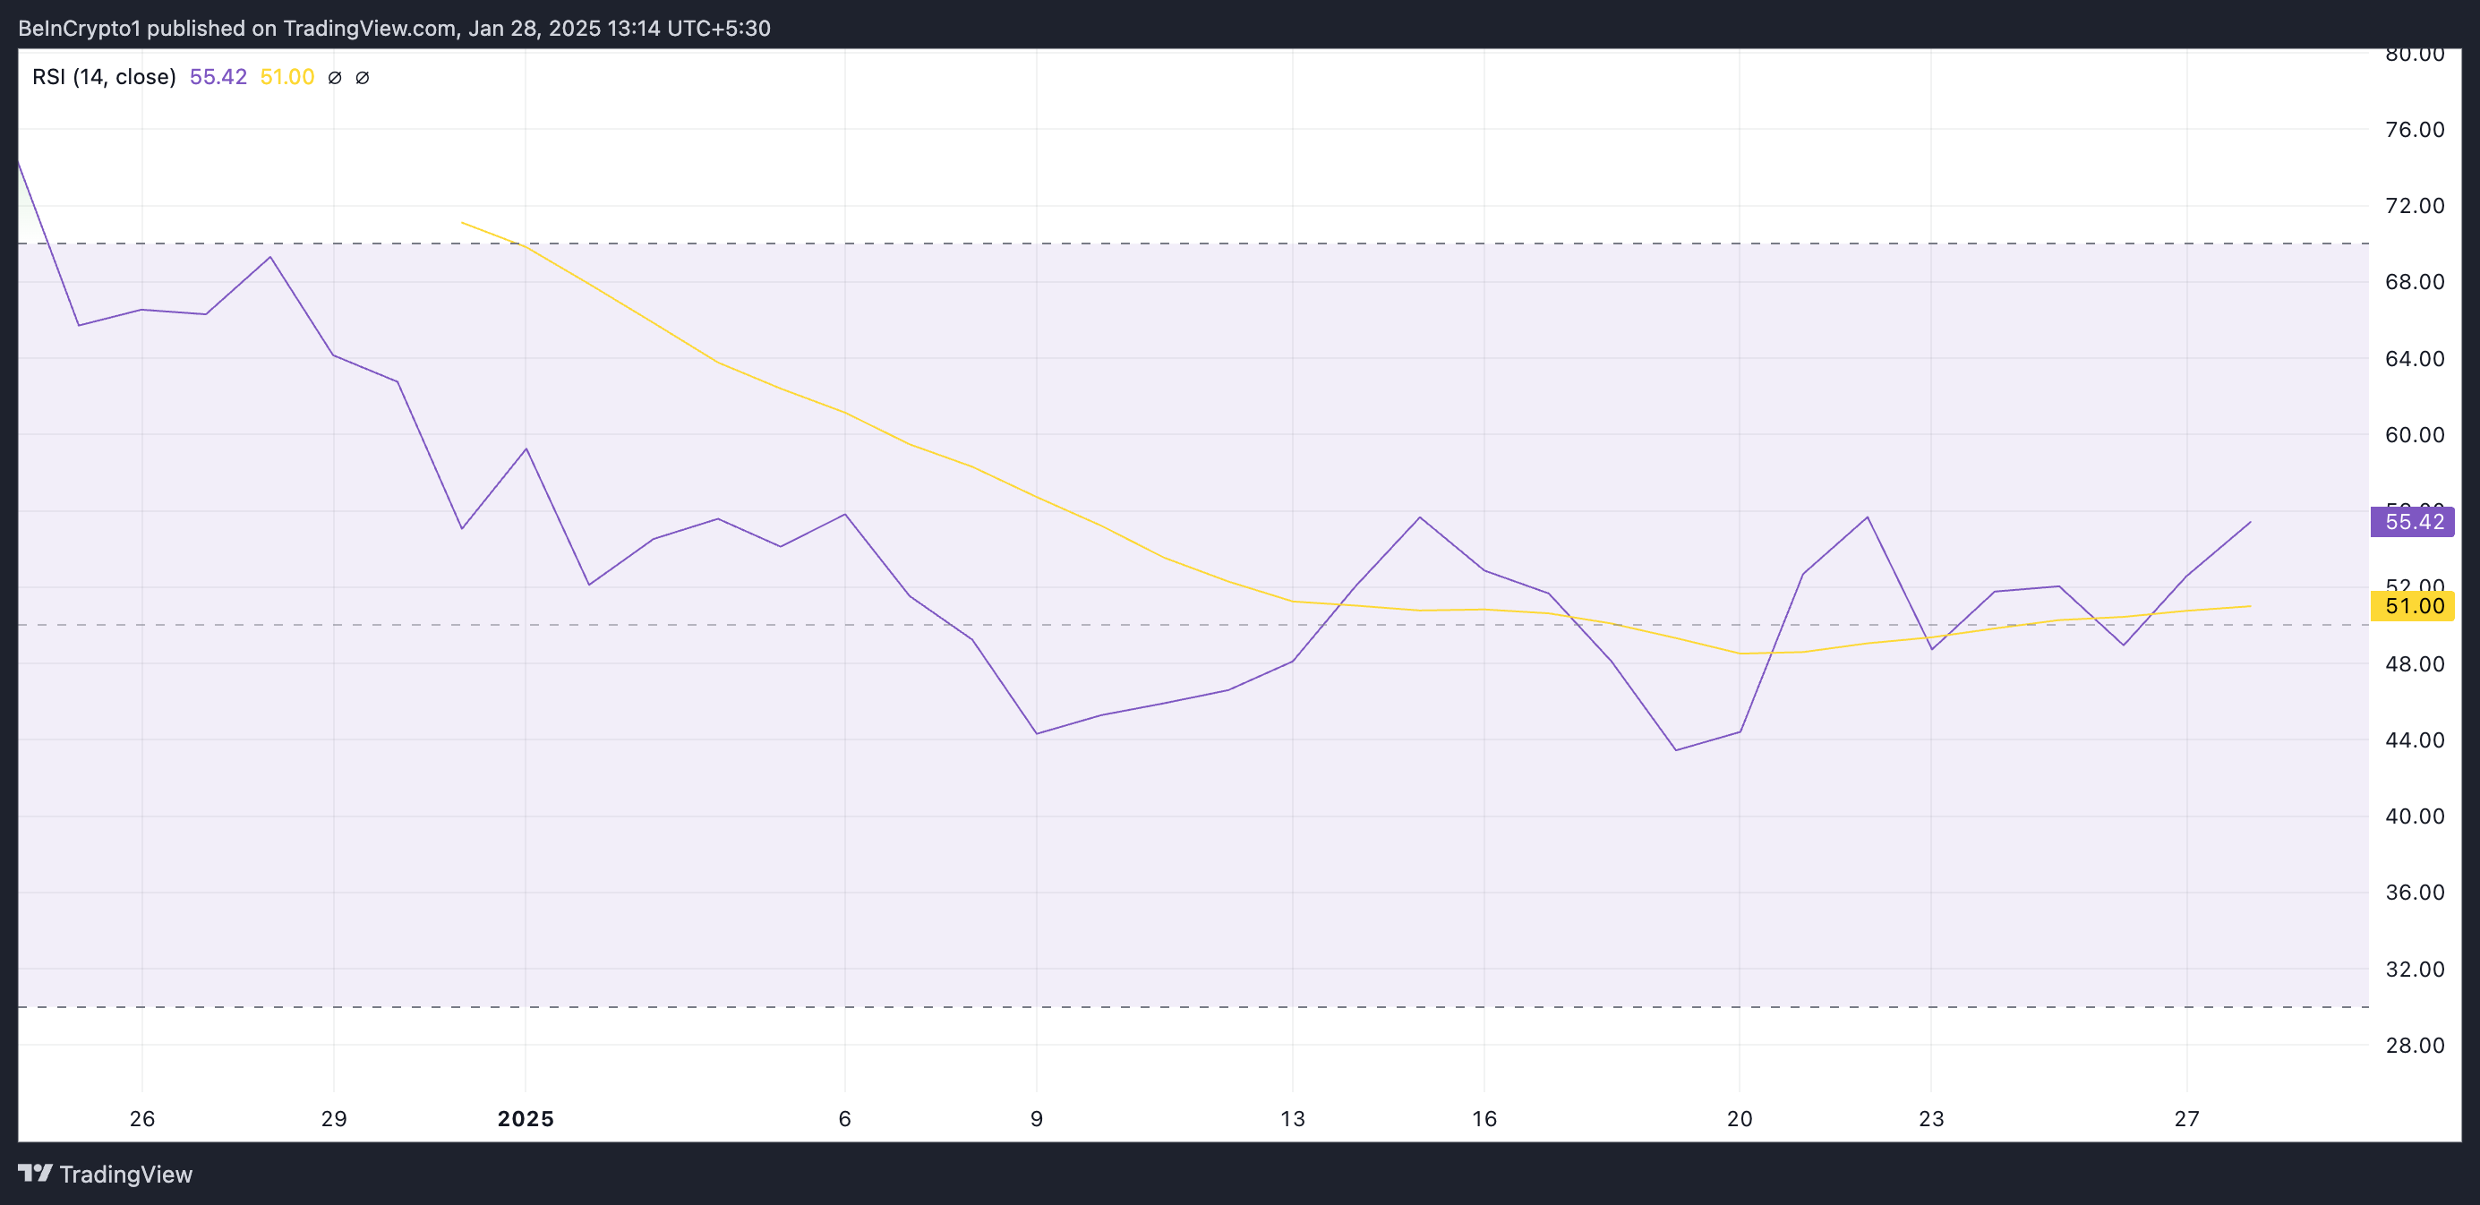
Task: Click the 64.00 value on the price scale
Action: (x=2414, y=359)
